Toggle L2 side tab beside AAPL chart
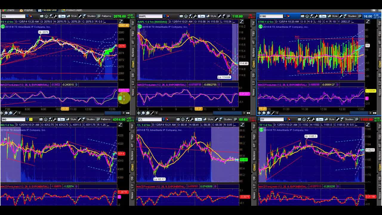 [x=254, y=83]
